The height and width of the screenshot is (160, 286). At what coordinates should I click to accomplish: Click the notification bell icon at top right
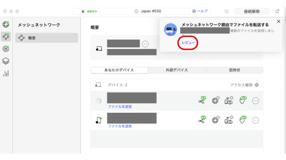pos(277,11)
